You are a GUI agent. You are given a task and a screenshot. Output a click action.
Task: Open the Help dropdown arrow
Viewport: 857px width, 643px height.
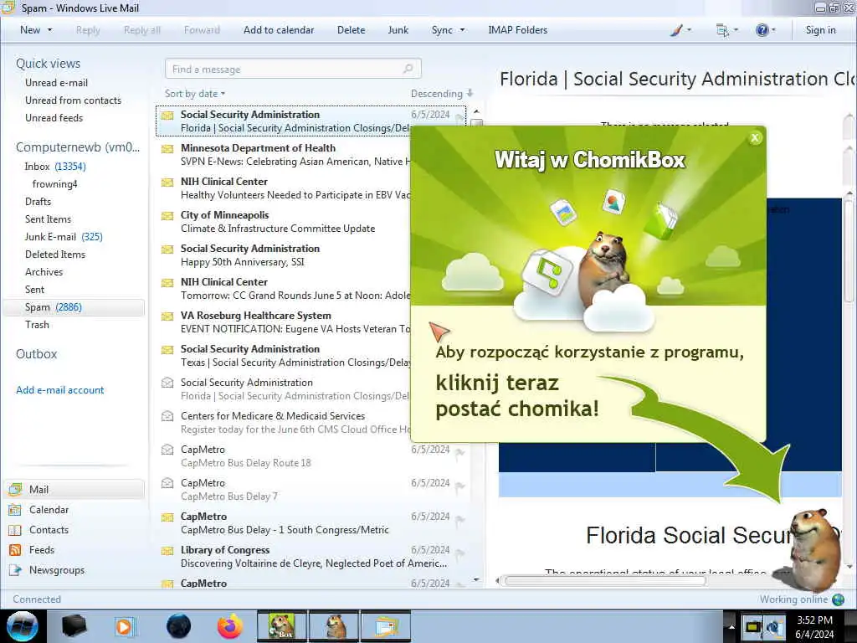pyautogui.click(x=773, y=30)
